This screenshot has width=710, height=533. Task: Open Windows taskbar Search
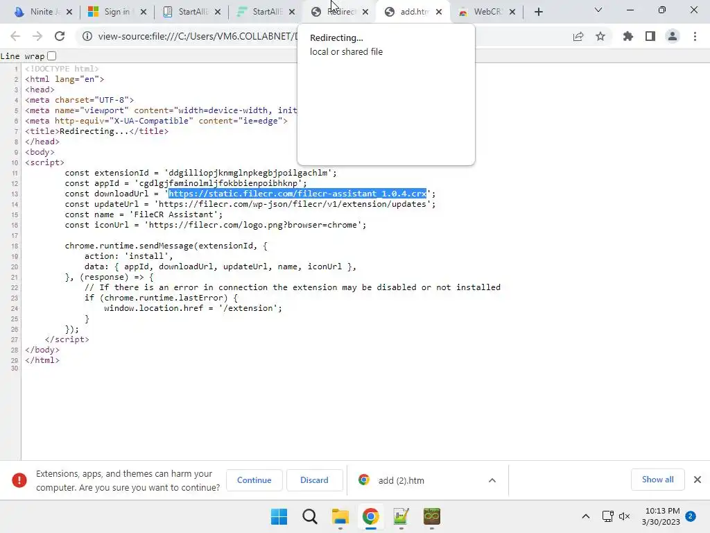310,516
